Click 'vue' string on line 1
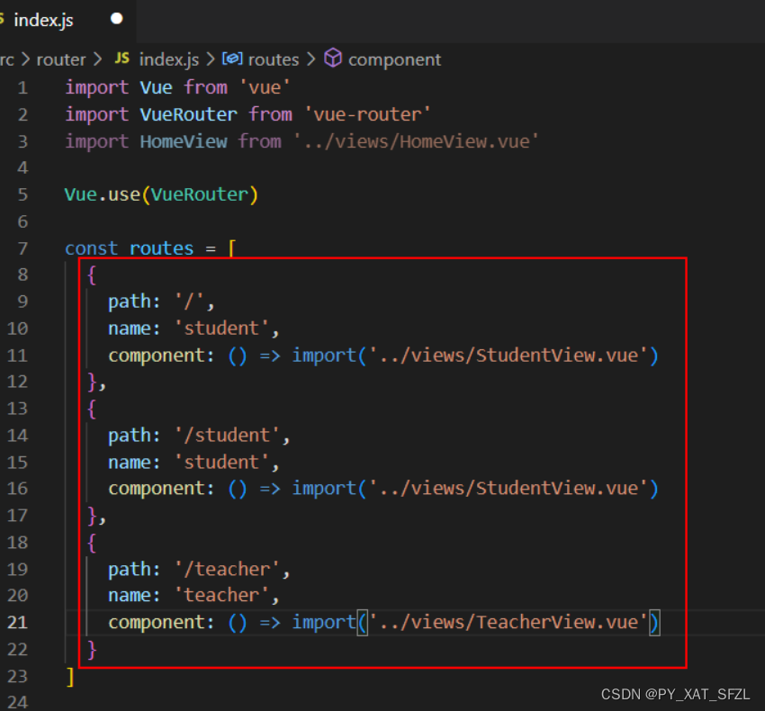 [x=265, y=87]
